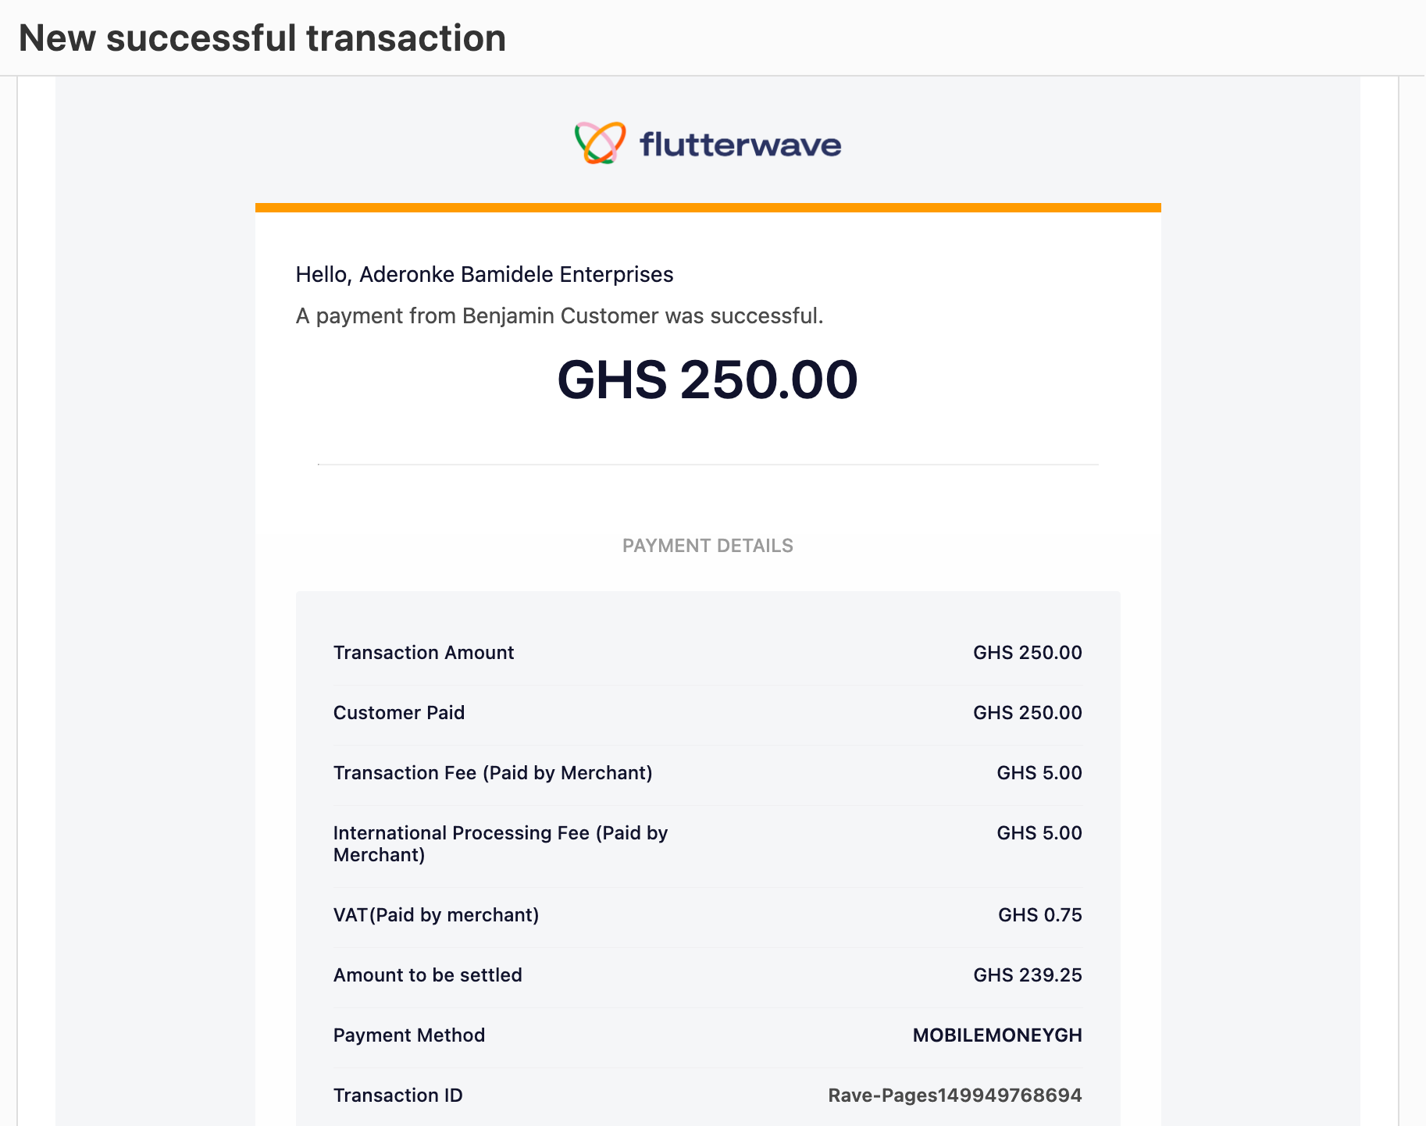
Task: Select the large GHS 250.00 amount
Action: [x=708, y=380]
